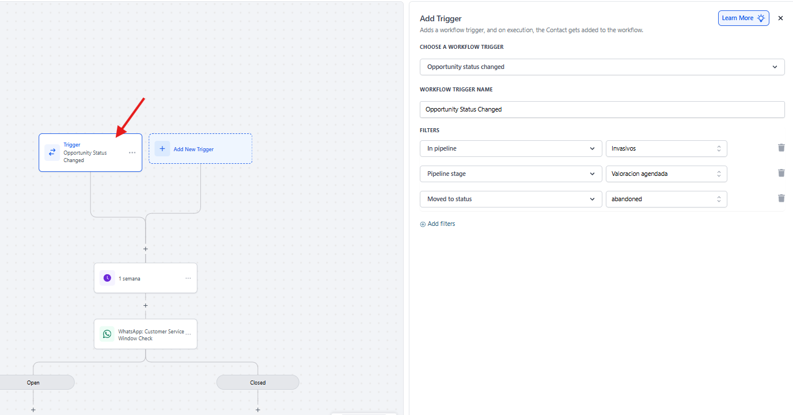
Task: Click the Learn More button
Action: pyautogui.click(x=743, y=18)
